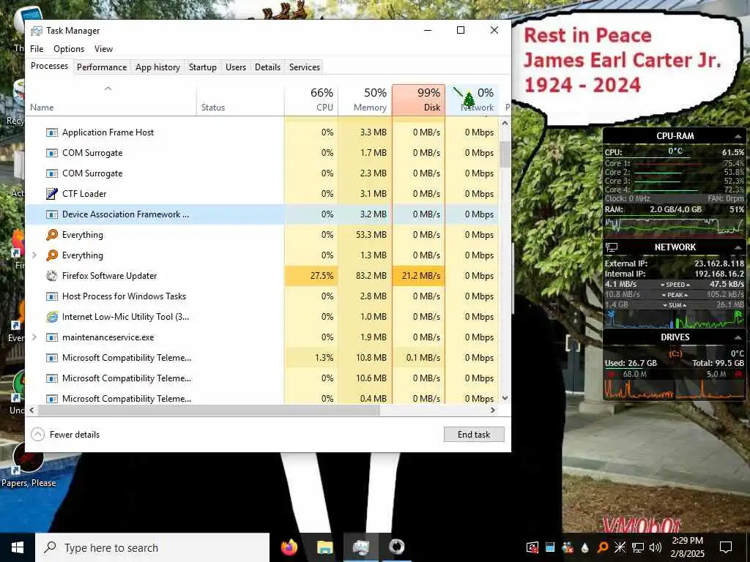
Task: Click the scroll down arrow
Action: 505,398
